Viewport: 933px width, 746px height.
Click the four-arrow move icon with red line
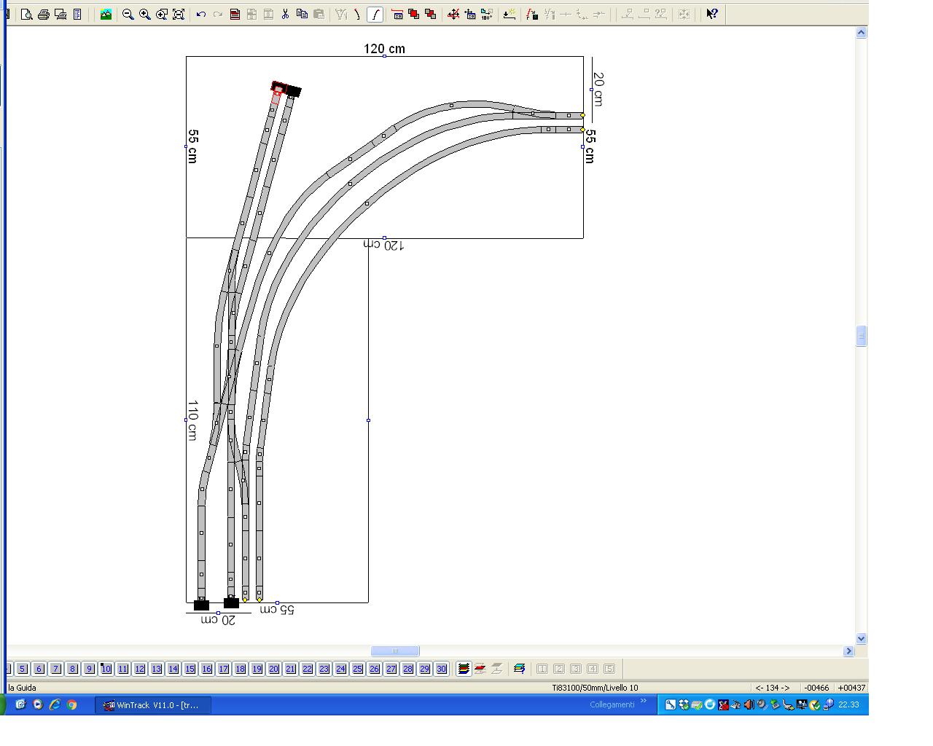(x=453, y=14)
